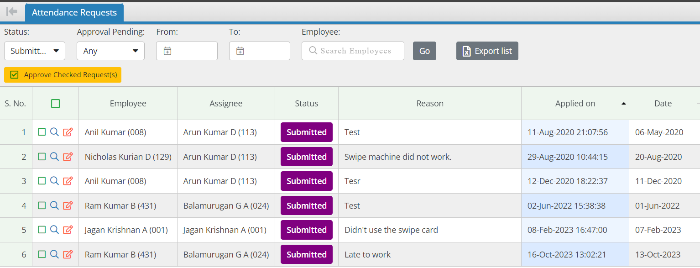View the row 3 Tesr request details
Viewport: 700px width, 268px height.
point(54,181)
